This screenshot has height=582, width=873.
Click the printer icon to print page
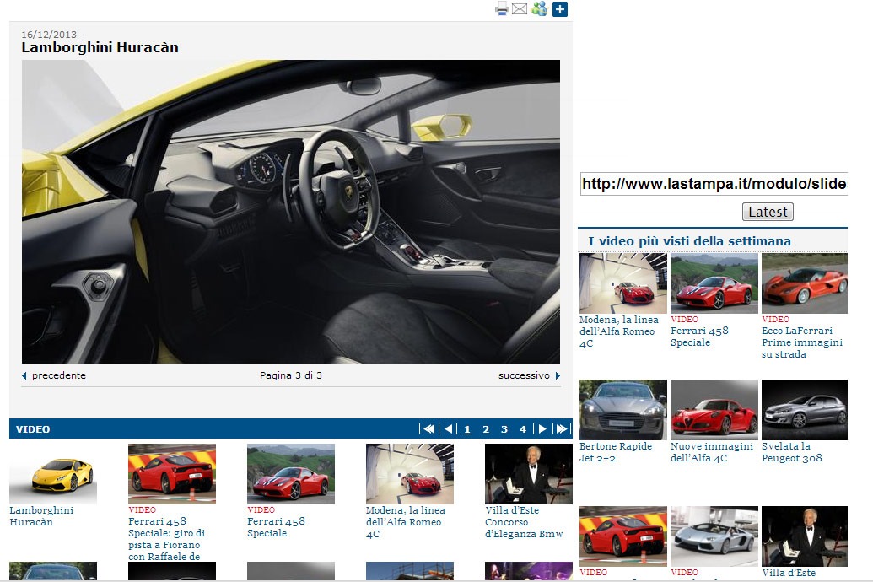tap(502, 9)
